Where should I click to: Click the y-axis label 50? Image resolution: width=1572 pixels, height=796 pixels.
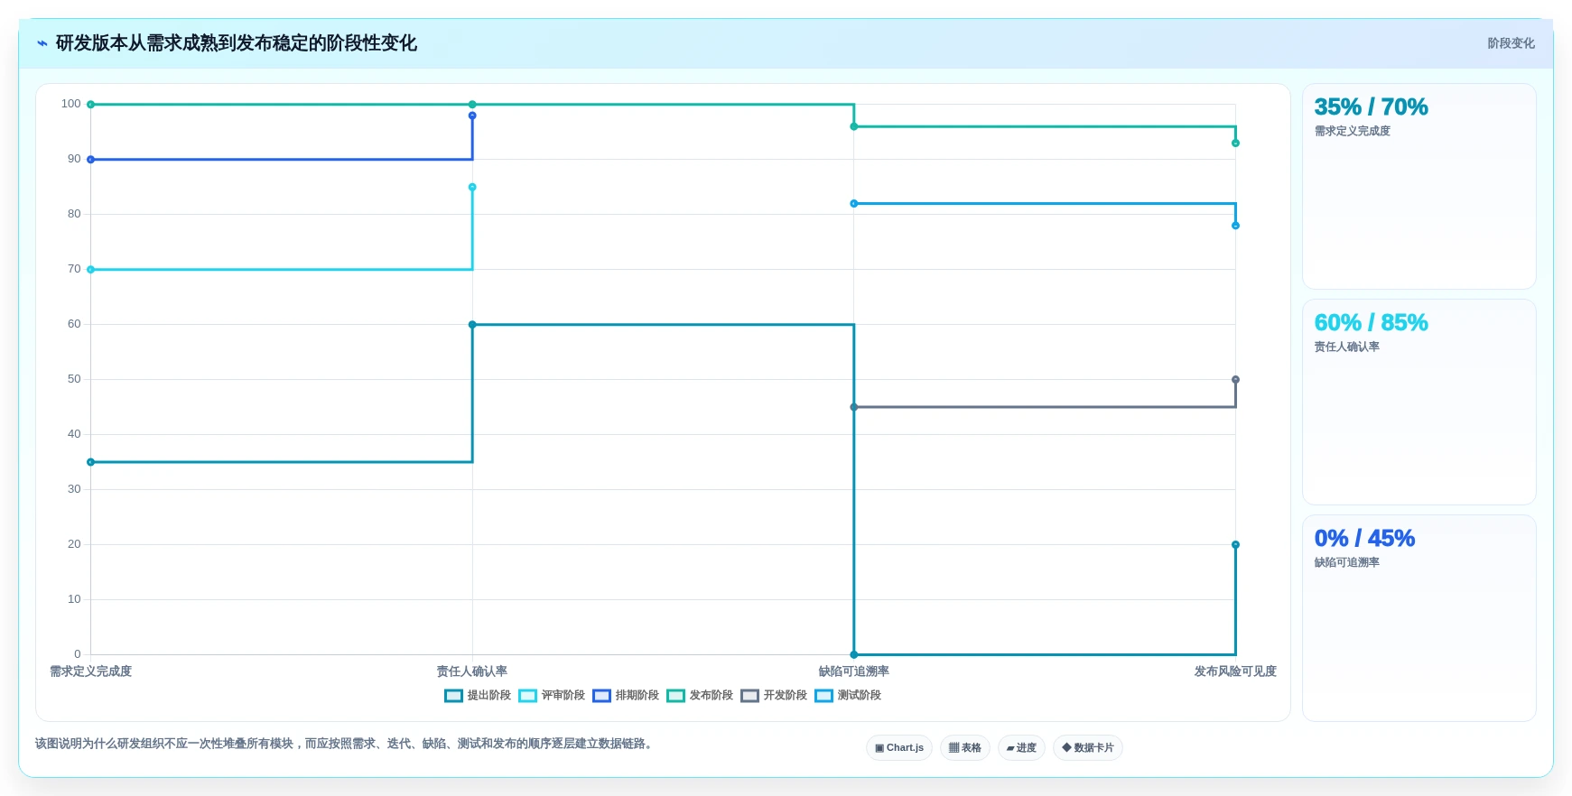click(74, 379)
